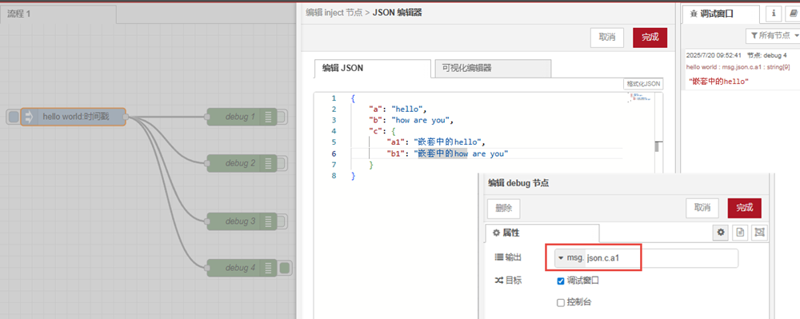This screenshot has height=319, width=800.
Task: Click the JSON editor minimap
Action: pos(641,98)
